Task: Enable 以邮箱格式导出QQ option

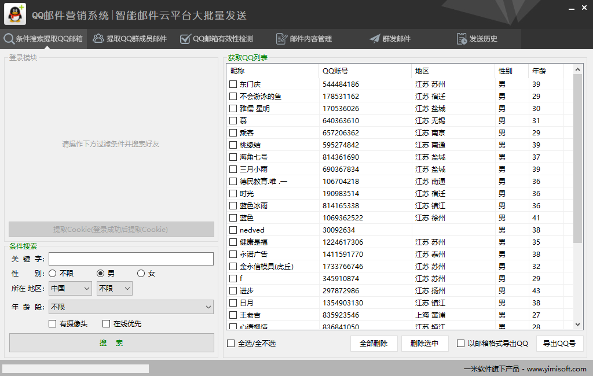Action: (x=460, y=343)
